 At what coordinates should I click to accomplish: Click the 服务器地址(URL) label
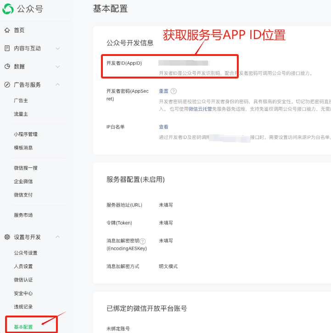pyautogui.click(x=124, y=205)
